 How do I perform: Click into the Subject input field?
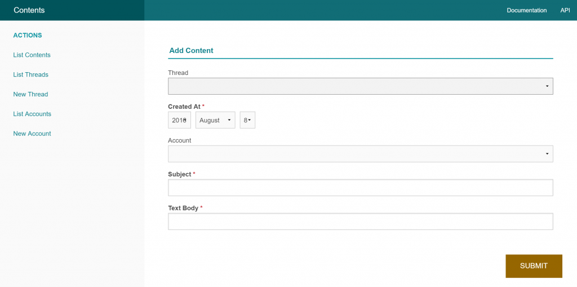(360, 188)
